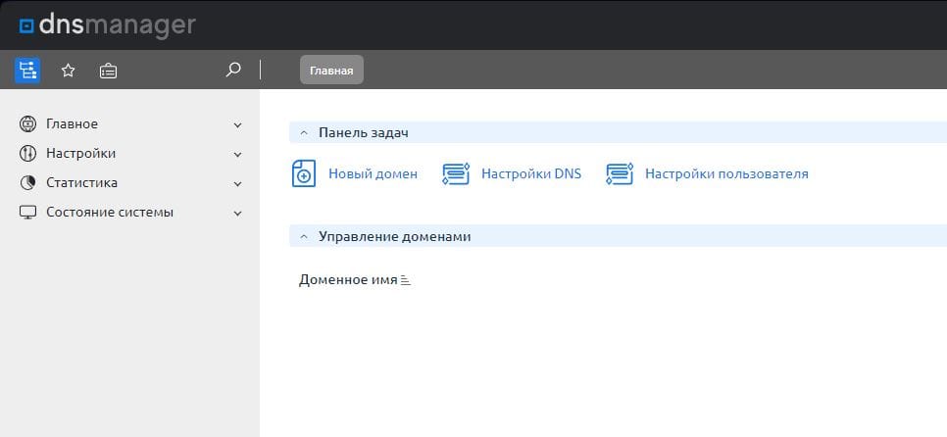Open the menu tree view icon

coord(27,71)
